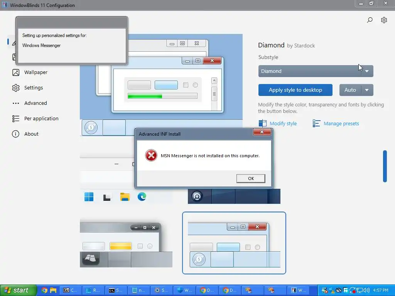Screen dimensions: 395x296
Task: Select the gray style thumbnail with yellow button
Action: tap(126, 245)
